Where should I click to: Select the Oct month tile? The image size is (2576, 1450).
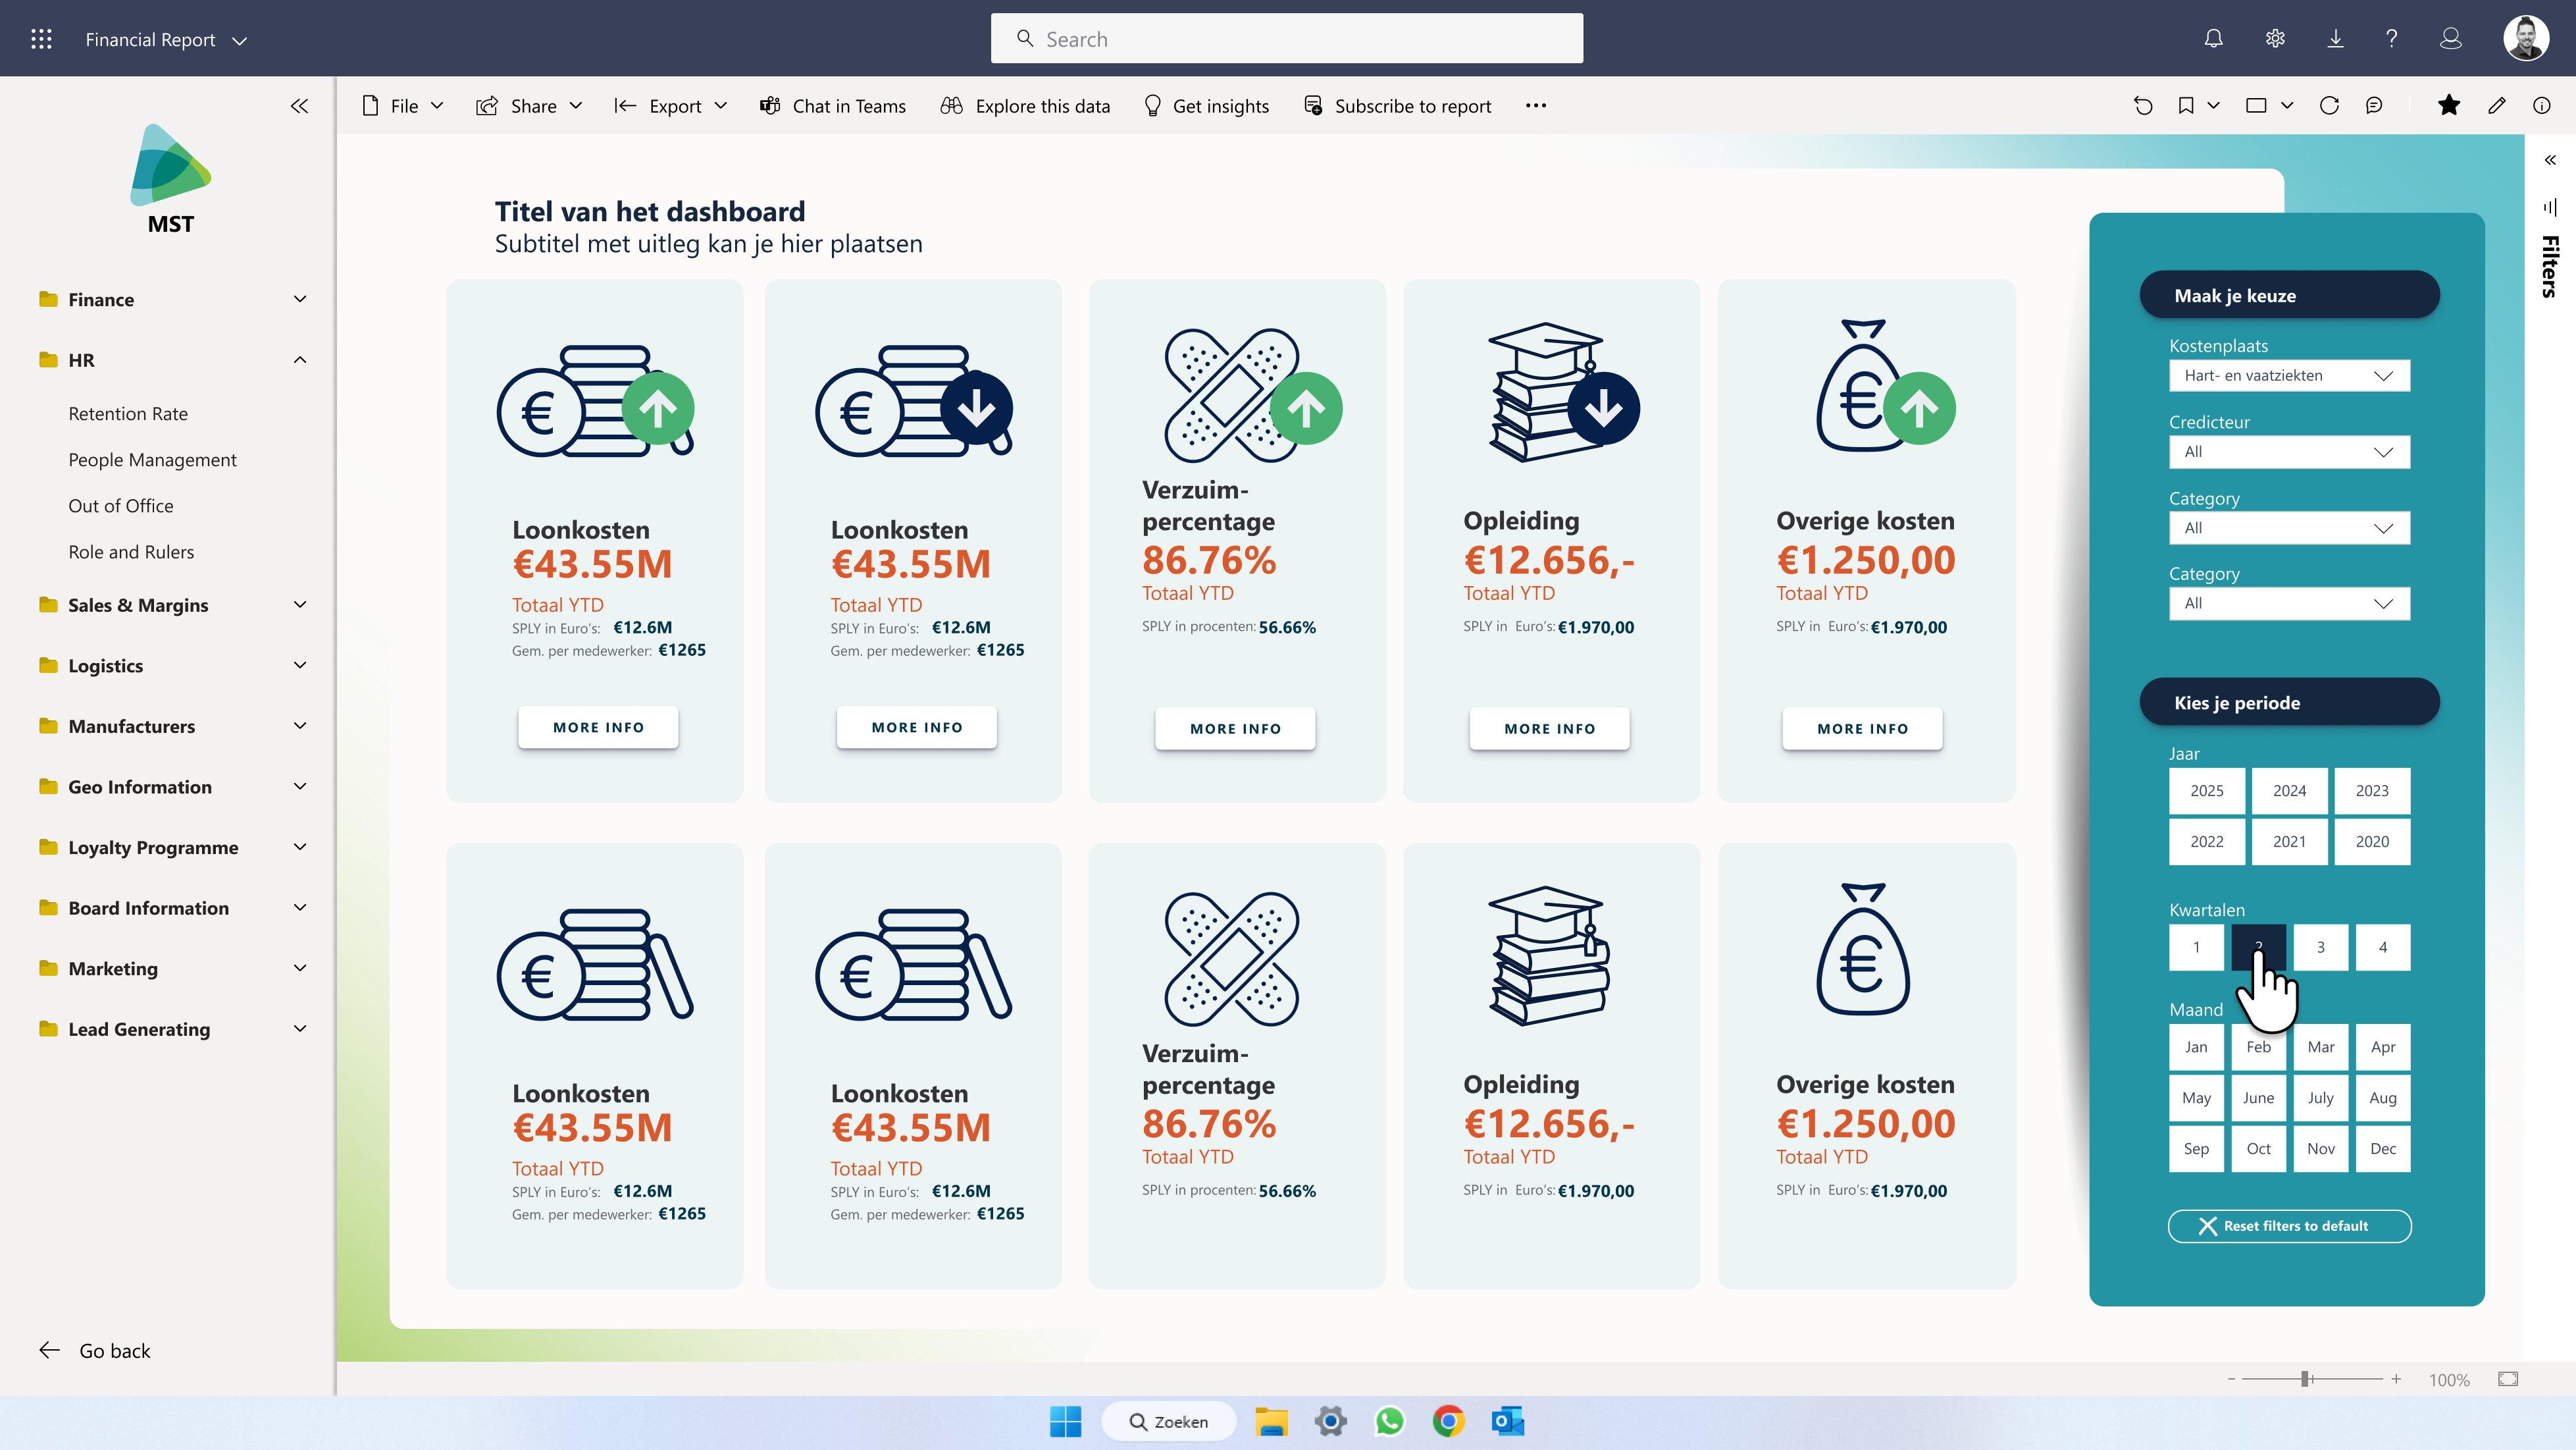[x=2259, y=1149]
